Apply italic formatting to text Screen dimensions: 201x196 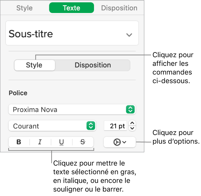(40, 142)
